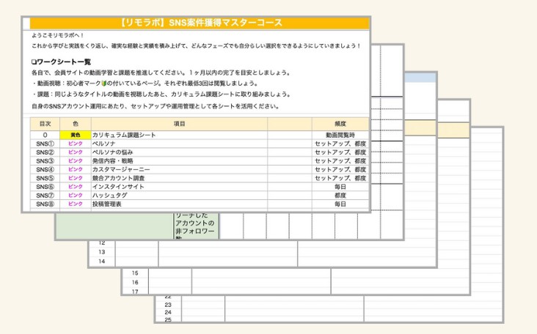Screen dimensions: 537x334
Task: Click the yellow 黄色 color cell
Action: [x=75, y=136]
